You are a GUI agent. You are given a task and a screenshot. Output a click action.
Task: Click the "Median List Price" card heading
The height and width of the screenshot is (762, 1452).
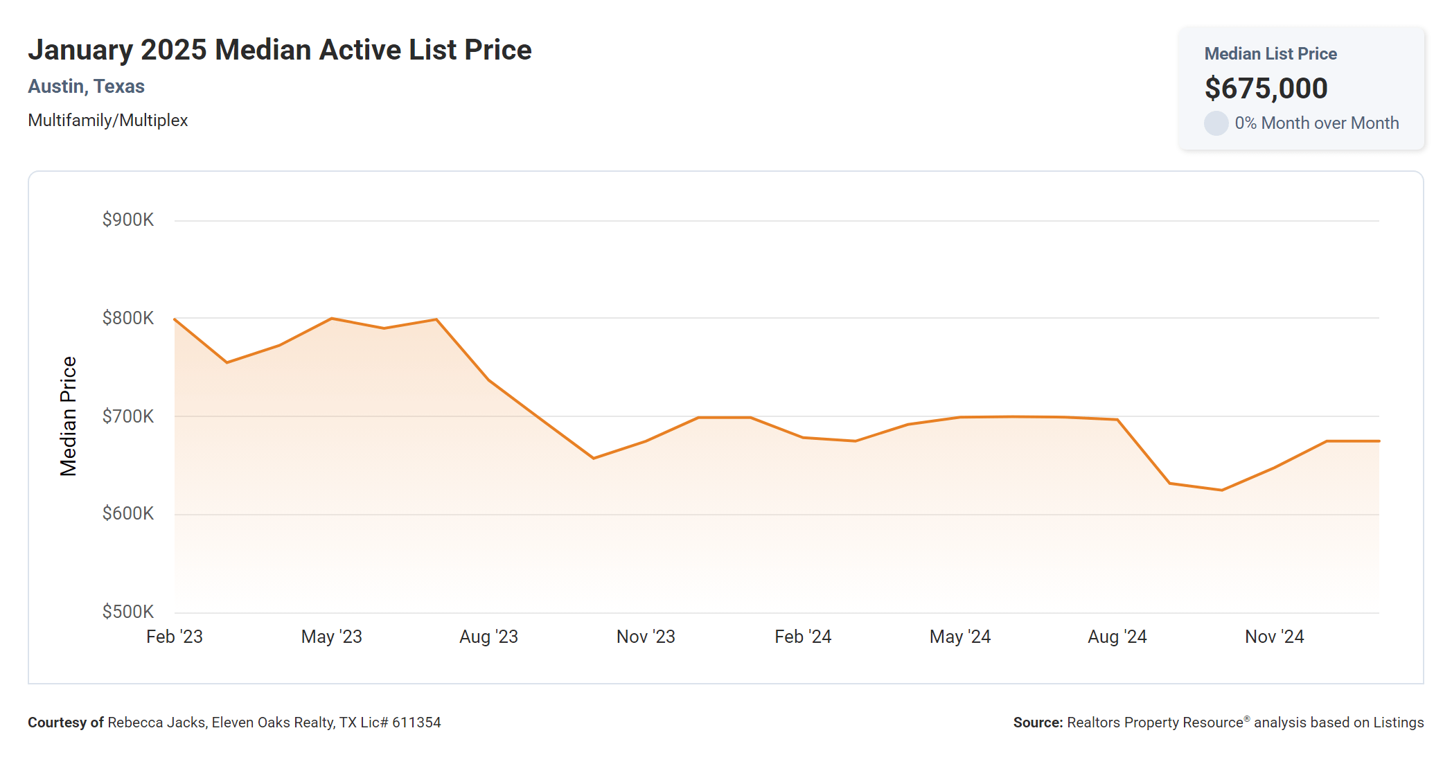[1270, 54]
